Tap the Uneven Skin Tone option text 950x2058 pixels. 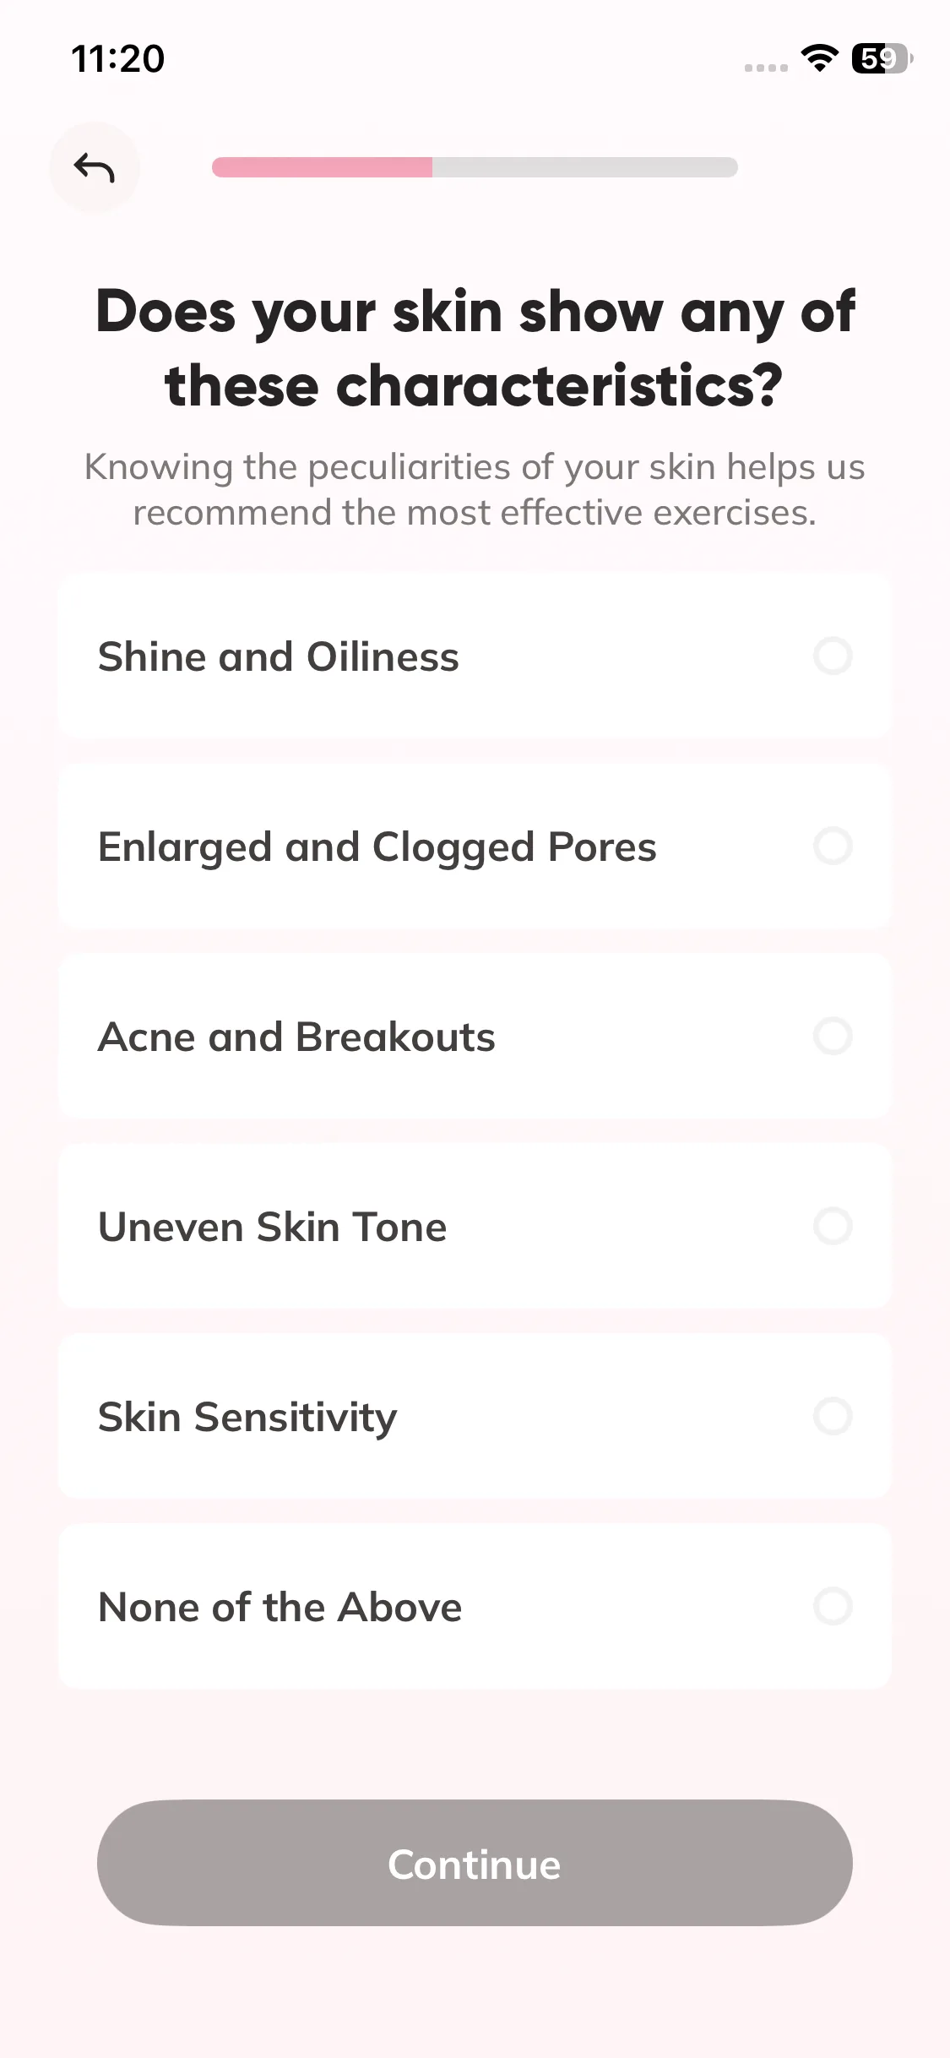(x=272, y=1228)
